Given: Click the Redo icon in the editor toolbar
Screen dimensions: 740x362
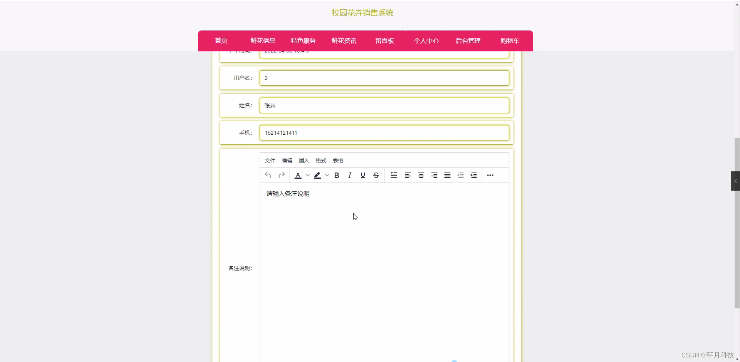Looking at the screenshot, I should tap(282, 175).
